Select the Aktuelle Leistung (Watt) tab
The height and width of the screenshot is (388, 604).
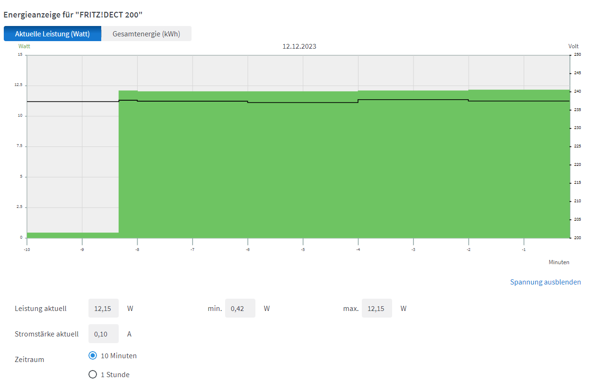click(53, 34)
